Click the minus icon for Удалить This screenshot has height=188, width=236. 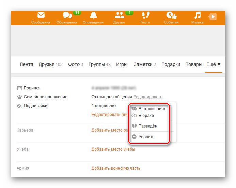(x=134, y=137)
